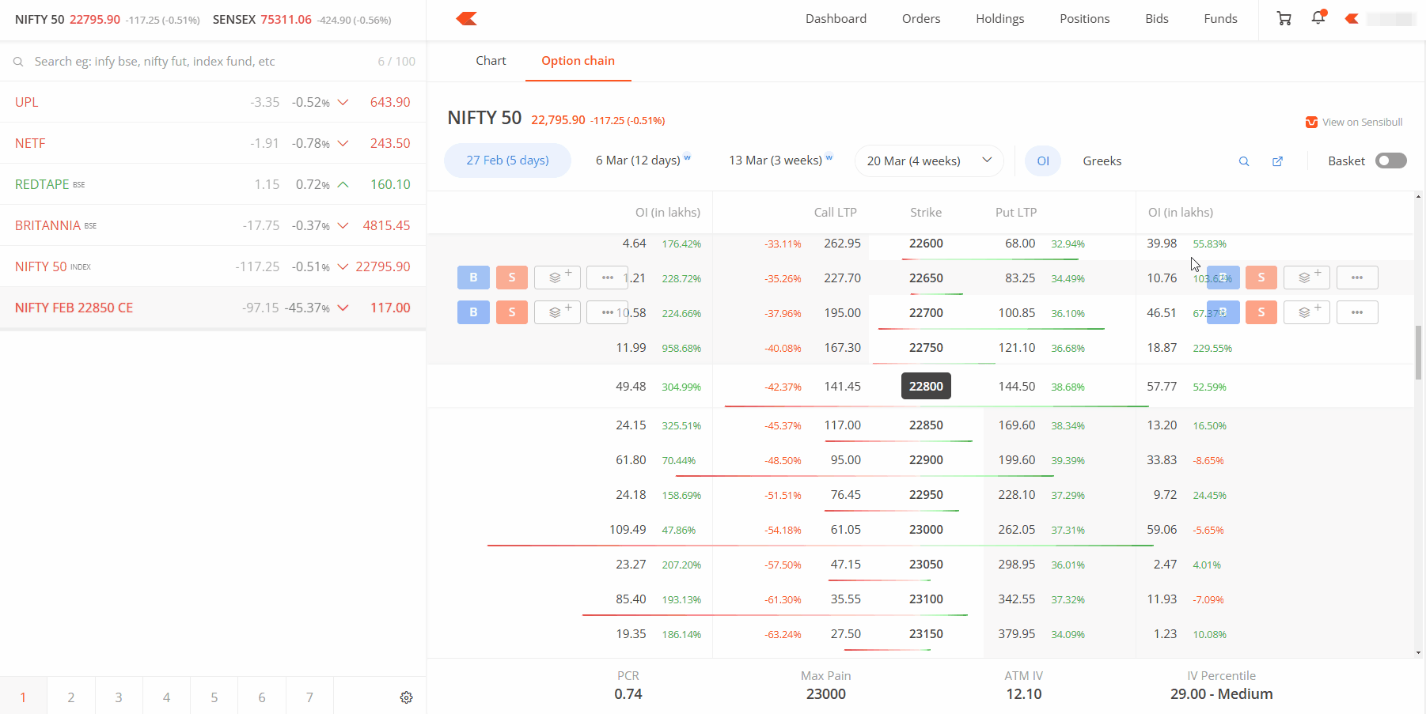Click blue Buy button for 22650 call

(473, 278)
